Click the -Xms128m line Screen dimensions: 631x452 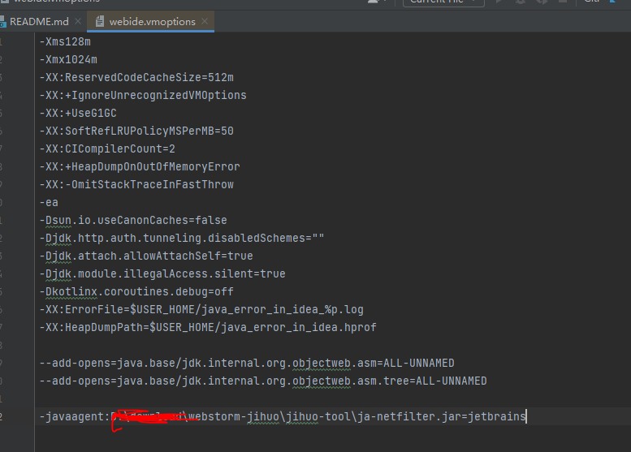point(65,42)
